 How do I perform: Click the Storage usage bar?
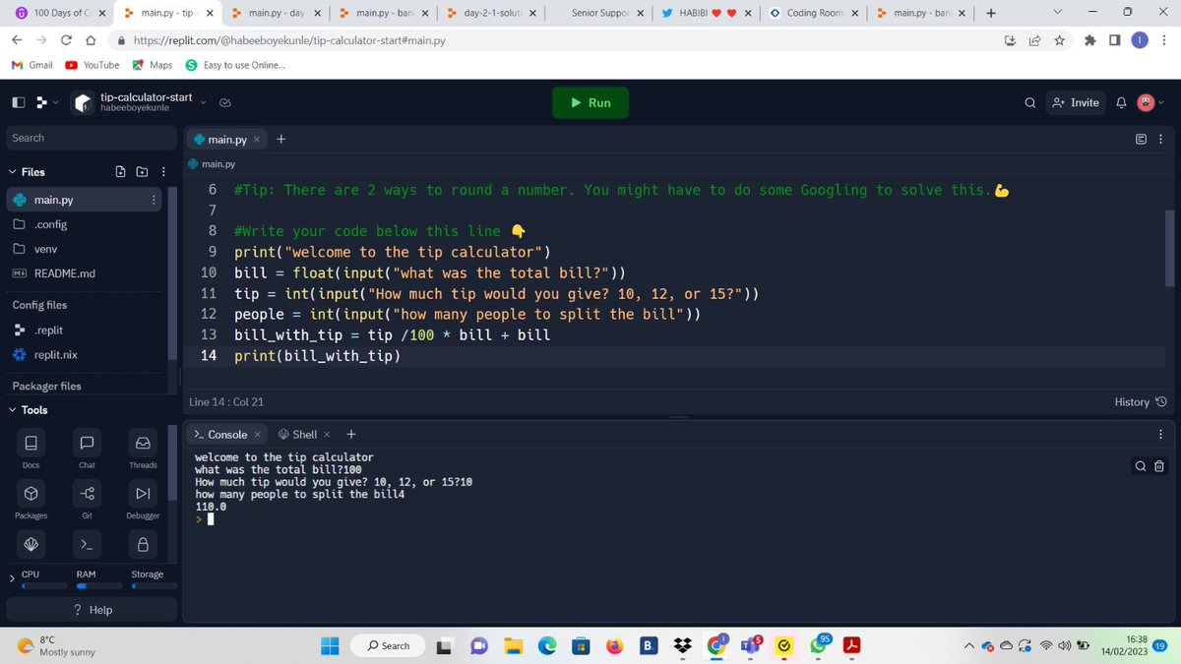coord(154,586)
